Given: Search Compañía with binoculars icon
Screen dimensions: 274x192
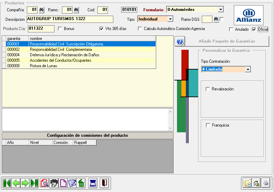Looking at the screenshot, I should (41, 10).
